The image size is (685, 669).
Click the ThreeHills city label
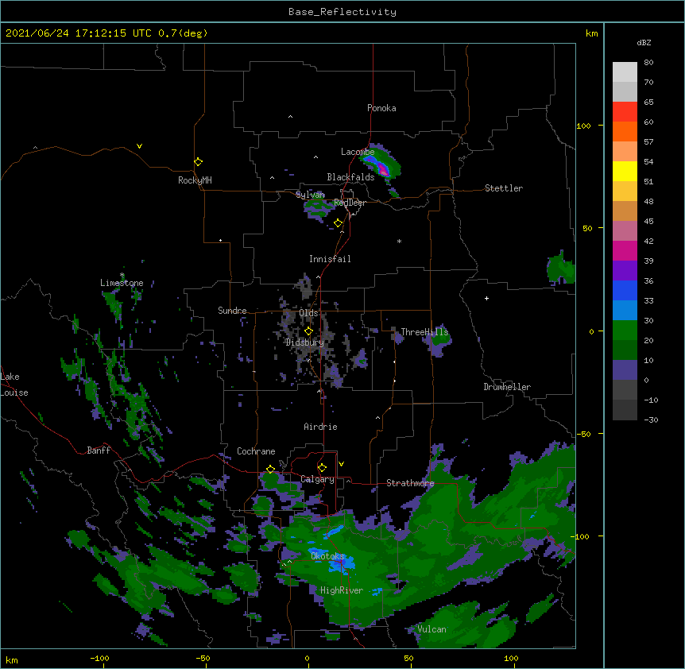[424, 332]
